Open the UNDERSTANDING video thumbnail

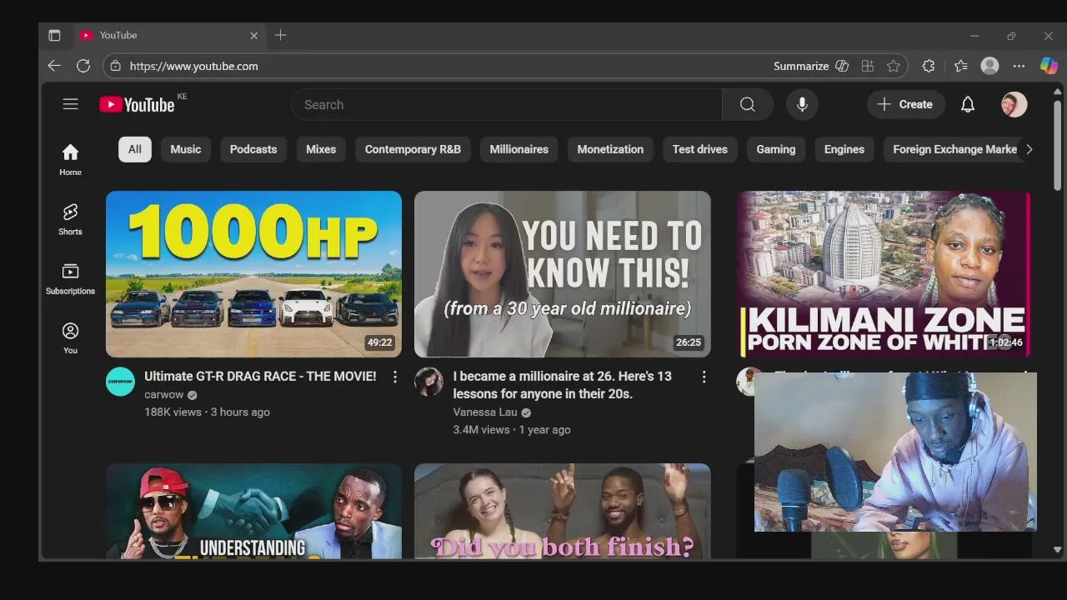(x=253, y=511)
